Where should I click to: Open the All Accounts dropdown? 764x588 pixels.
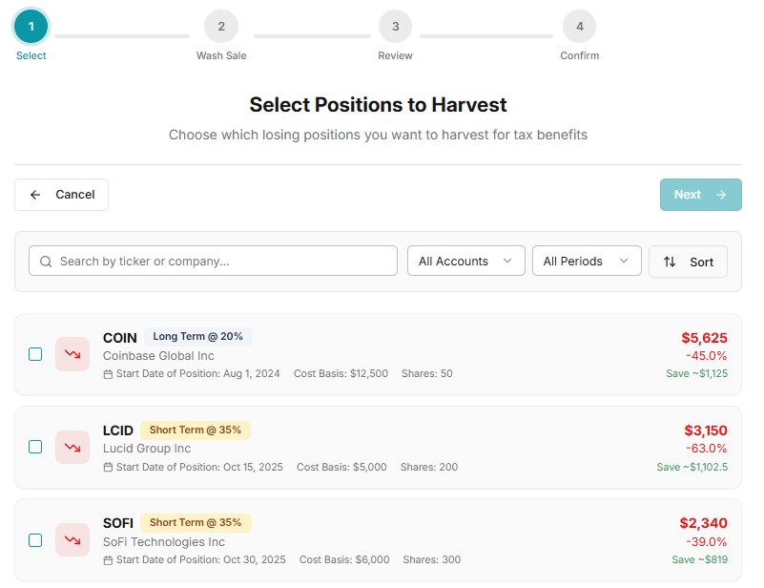[x=465, y=262]
